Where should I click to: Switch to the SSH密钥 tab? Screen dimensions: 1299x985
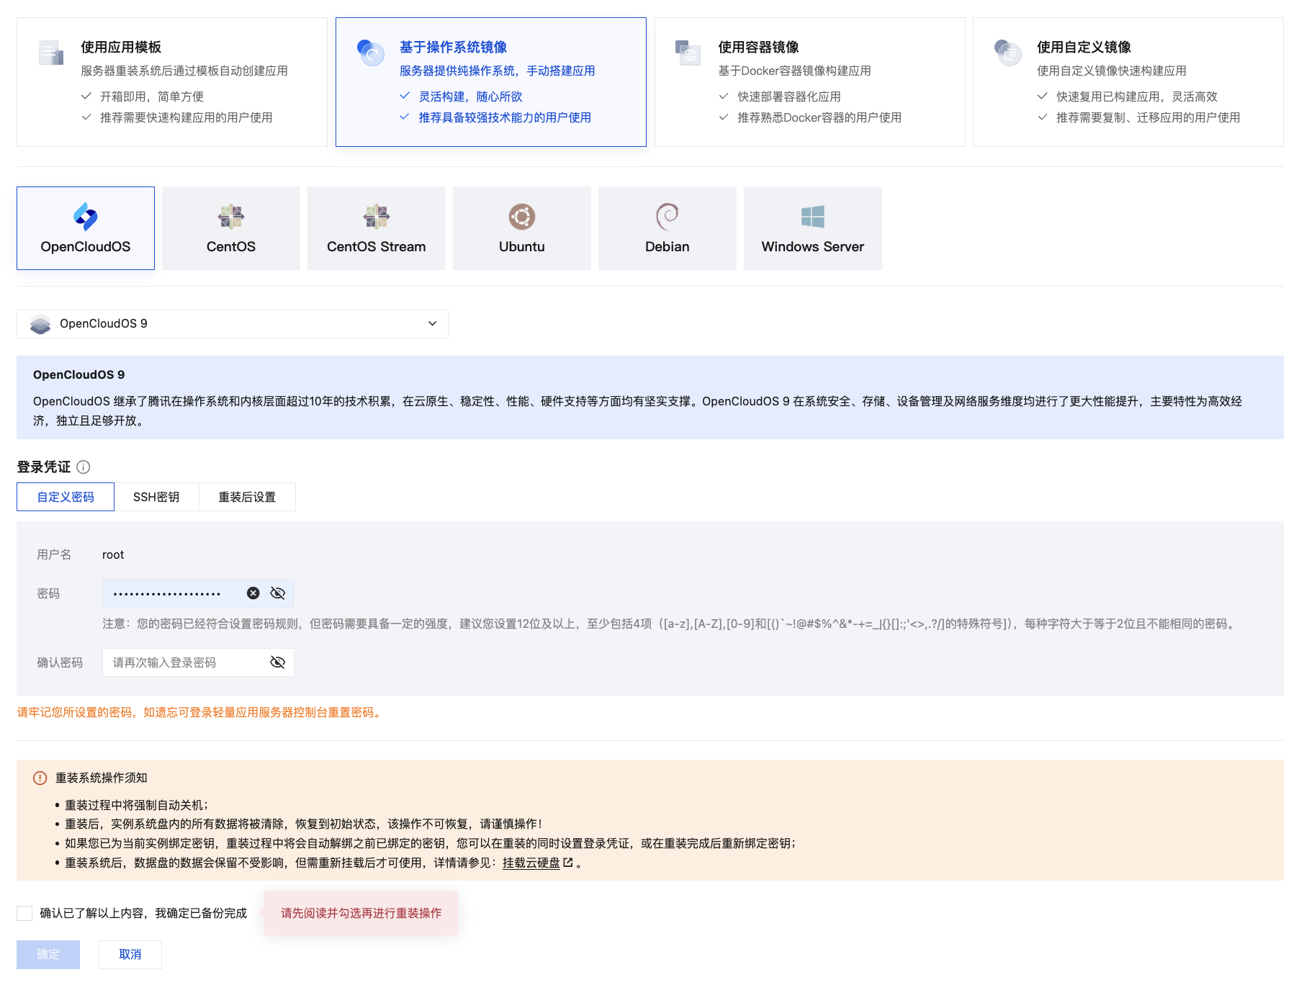click(x=156, y=497)
